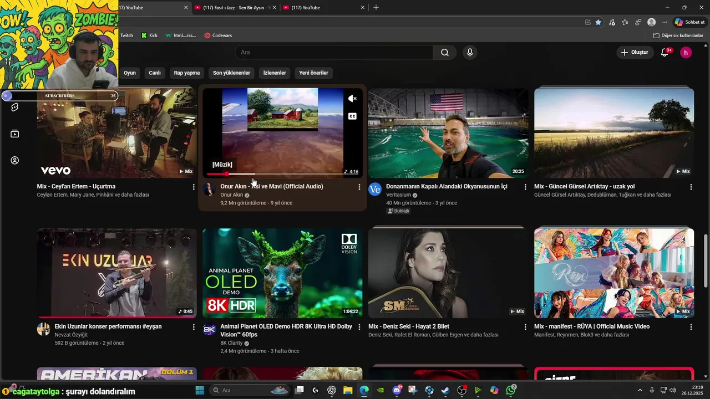Screen dimensions: 710x399
Task: Open Subscriptions icon in YouTube sidebar
Action: tap(15, 134)
